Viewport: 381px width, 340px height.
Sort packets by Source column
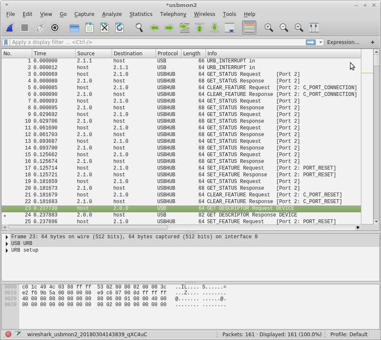click(x=94, y=54)
